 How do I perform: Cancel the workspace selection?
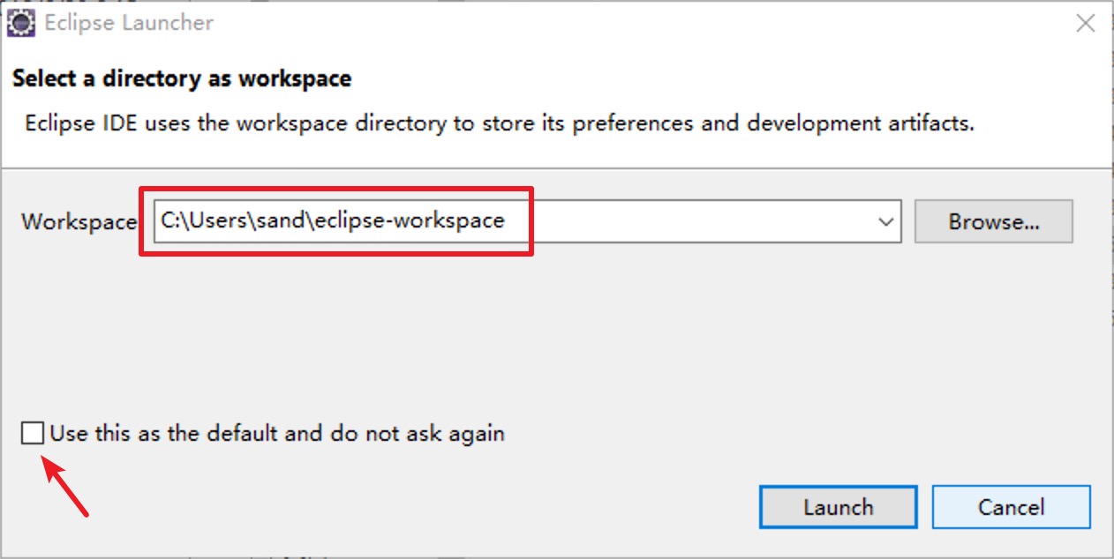(1012, 507)
